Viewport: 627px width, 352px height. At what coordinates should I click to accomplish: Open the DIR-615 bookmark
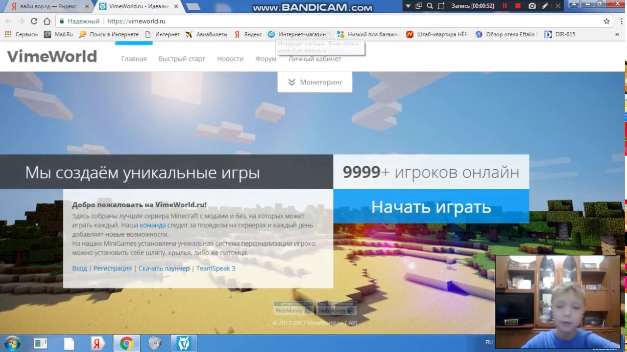[x=560, y=34]
